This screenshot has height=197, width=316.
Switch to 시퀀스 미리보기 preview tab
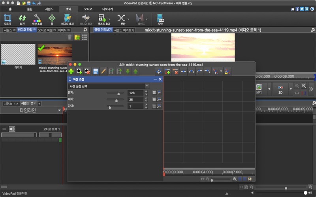(124, 30)
